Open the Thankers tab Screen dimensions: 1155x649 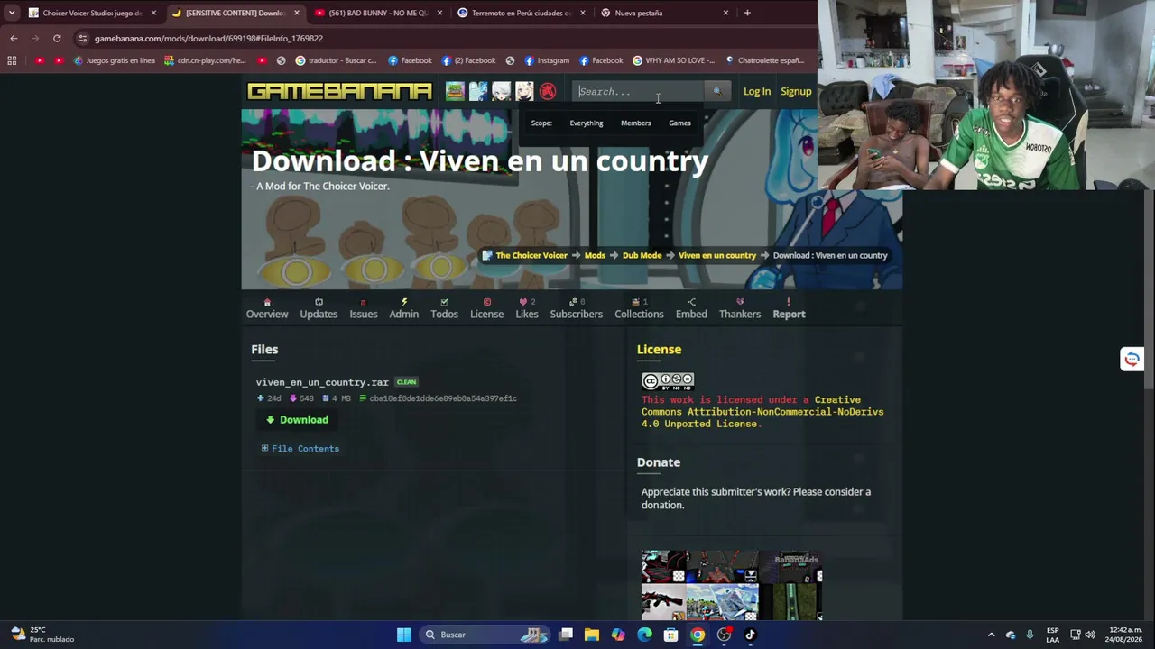[x=740, y=308]
